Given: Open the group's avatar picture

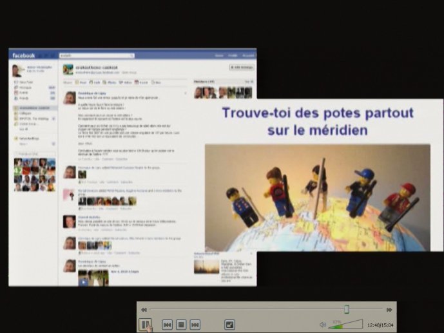Looking at the screenshot, I should tap(68, 70).
